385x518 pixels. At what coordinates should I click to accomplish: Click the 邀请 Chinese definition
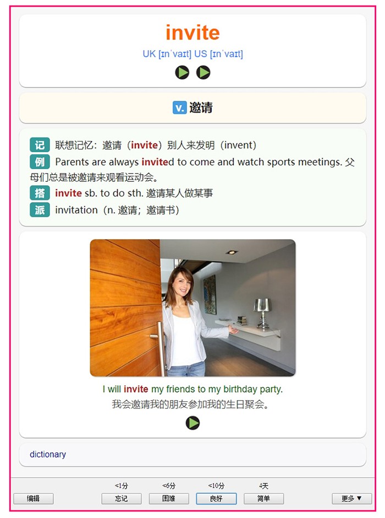201,107
